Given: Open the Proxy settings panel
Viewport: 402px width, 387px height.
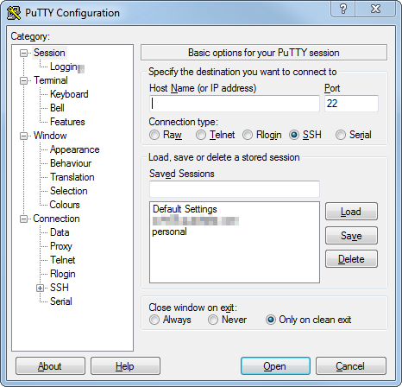Looking at the screenshot, I should pyautogui.click(x=61, y=246).
